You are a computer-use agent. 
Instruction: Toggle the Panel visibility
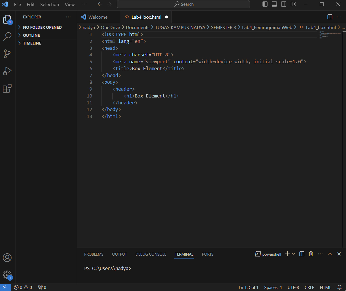[274, 4]
